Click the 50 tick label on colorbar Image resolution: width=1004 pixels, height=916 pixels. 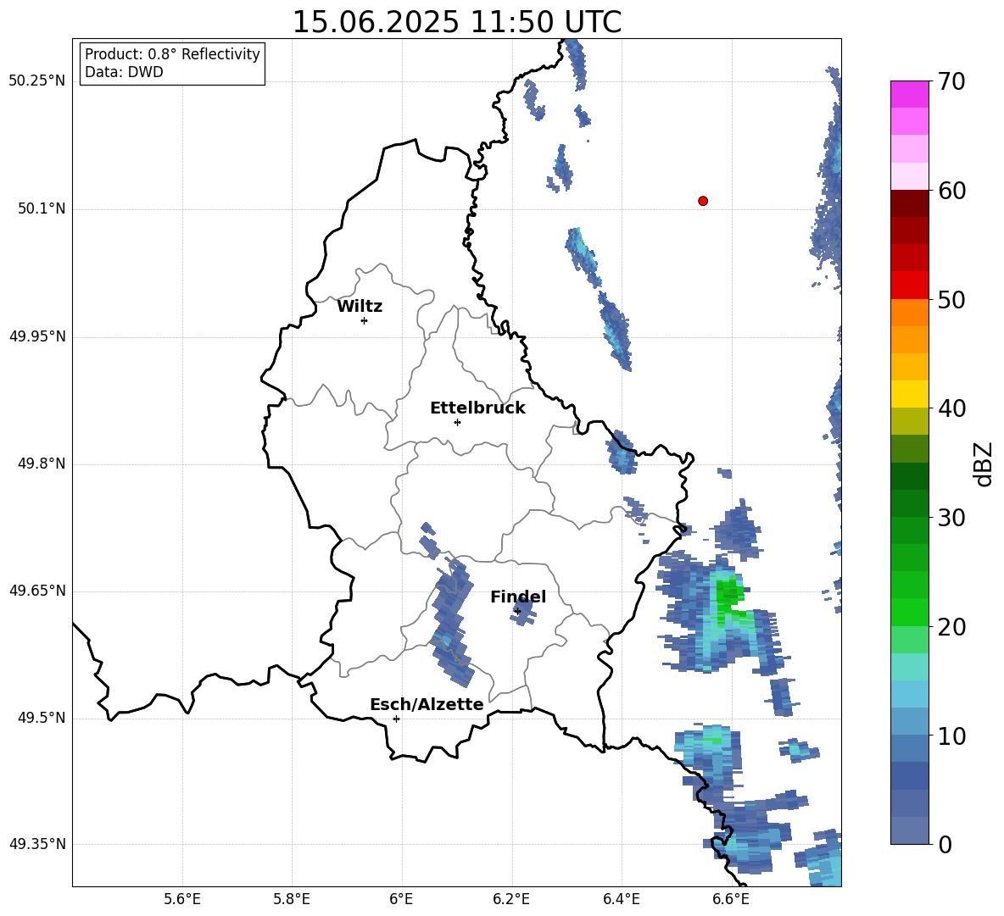coord(951,299)
